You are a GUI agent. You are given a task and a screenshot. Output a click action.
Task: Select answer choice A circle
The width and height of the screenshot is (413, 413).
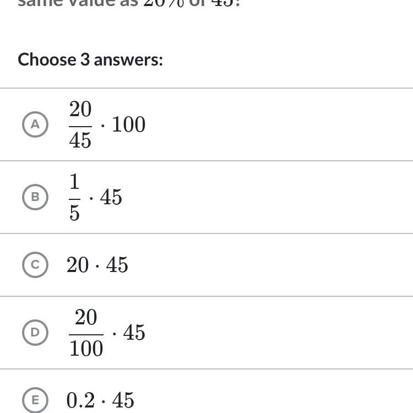(x=35, y=124)
